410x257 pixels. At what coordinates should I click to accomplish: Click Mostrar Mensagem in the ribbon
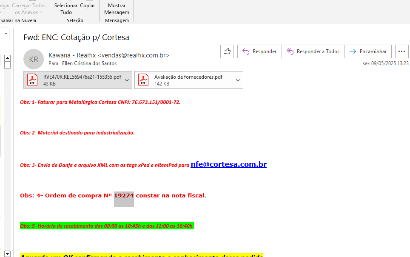point(117,9)
